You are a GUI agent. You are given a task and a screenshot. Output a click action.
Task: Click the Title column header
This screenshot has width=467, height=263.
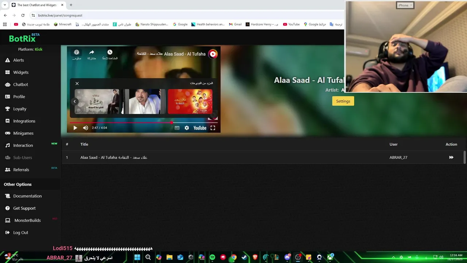click(84, 144)
